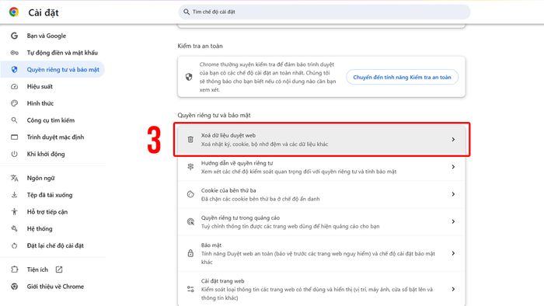Click the sliders icon for Cài đặt trang web
This screenshot has width=544, height=306.
pos(190,289)
